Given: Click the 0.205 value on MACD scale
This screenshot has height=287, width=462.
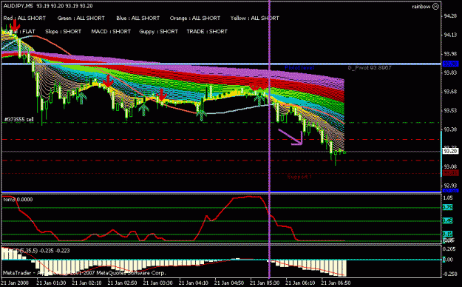Looking at the screenshot, I should [449, 249].
